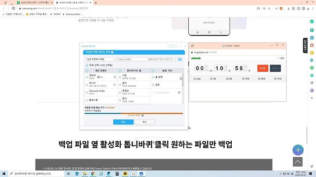Open Send Anywhere bookmark
Screen dimensions: 316x177
pyautogui.click(x=72, y=14)
